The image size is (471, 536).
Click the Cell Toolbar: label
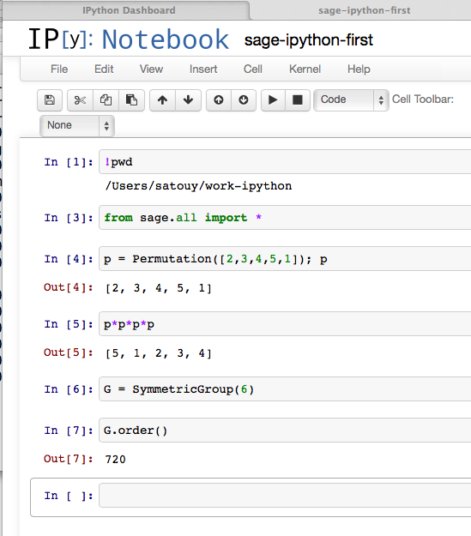coord(423,99)
